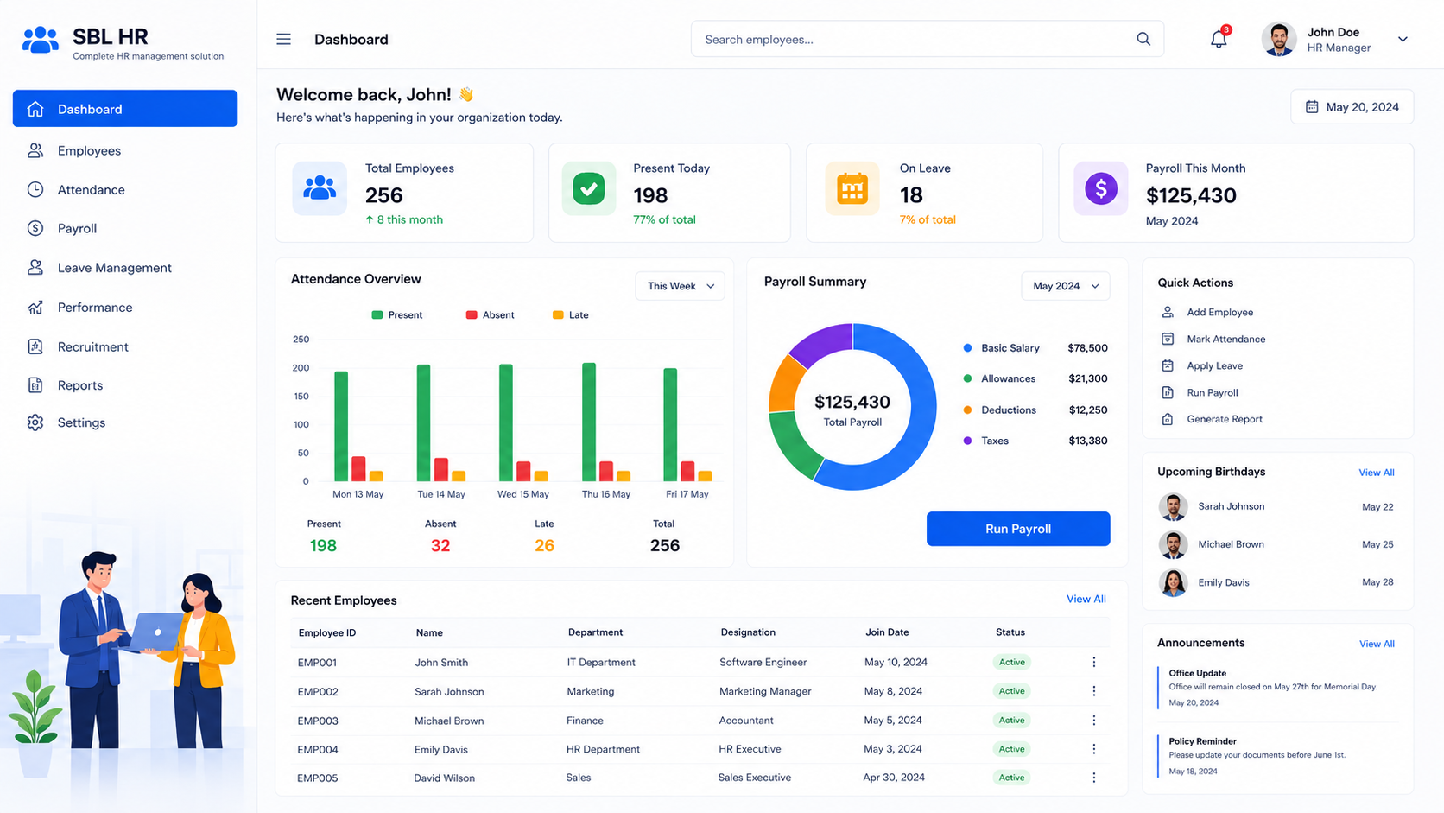This screenshot has height=813, width=1444.
Task: Select the Basic Salary blue legend dot
Action: pyautogui.click(x=967, y=348)
